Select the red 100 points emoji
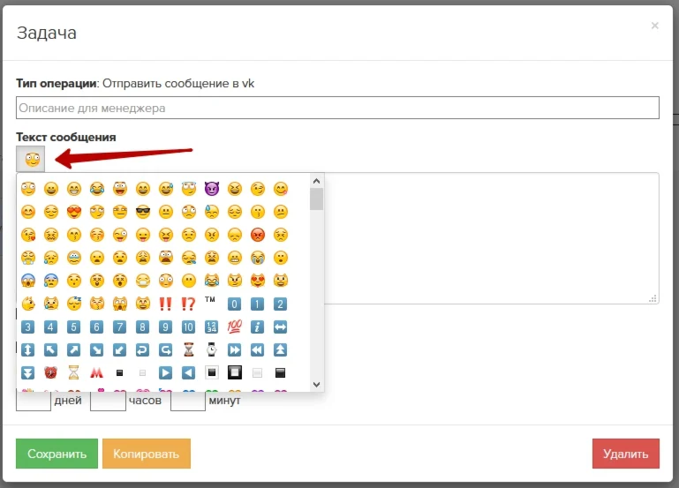This screenshot has width=679, height=488. coord(234,327)
